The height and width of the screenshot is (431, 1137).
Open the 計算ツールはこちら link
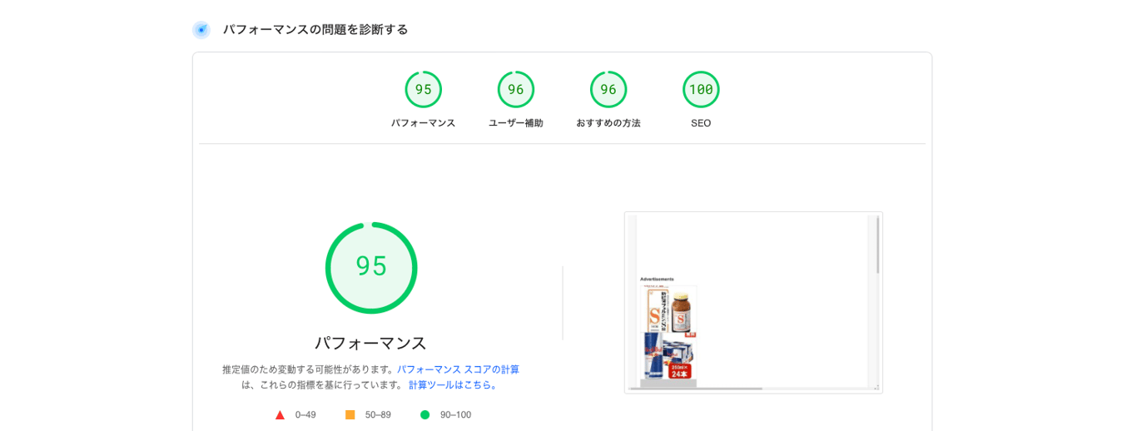(x=453, y=385)
